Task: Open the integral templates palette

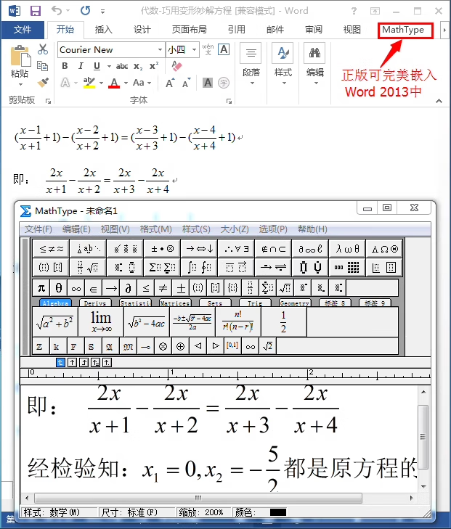Action: click(199, 268)
